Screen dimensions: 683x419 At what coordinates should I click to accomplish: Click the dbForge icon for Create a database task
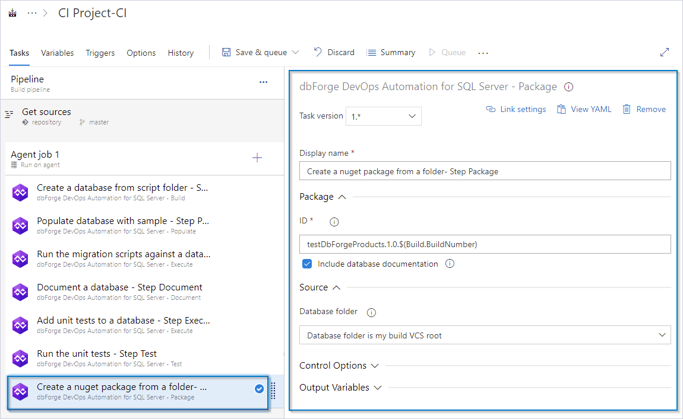click(20, 193)
